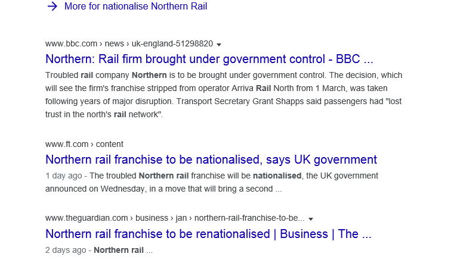Screen dimensions: 454x263
Task: Click the www.ft.com › content breadcrumb
Action: pyautogui.click(x=84, y=144)
